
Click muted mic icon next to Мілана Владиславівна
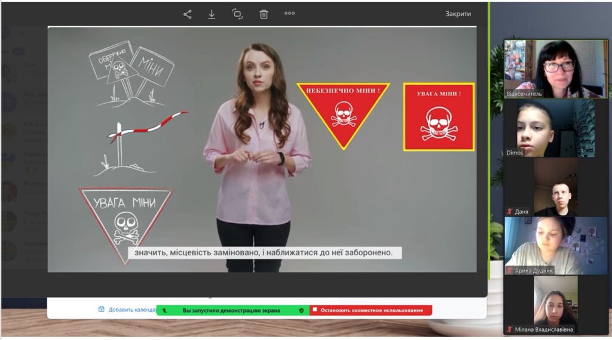[509, 329]
